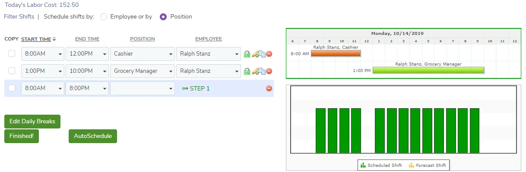The width and height of the screenshot is (526, 172).
Task: Delete the Cashier shift with red minus
Action: pyautogui.click(x=269, y=54)
